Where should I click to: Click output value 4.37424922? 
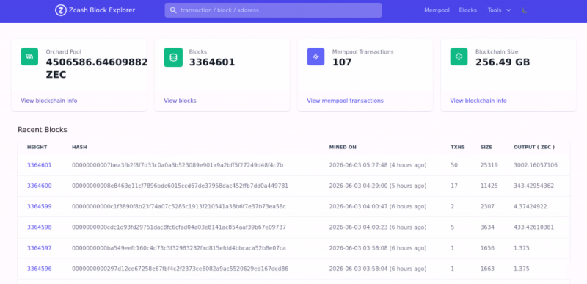click(530, 206)
